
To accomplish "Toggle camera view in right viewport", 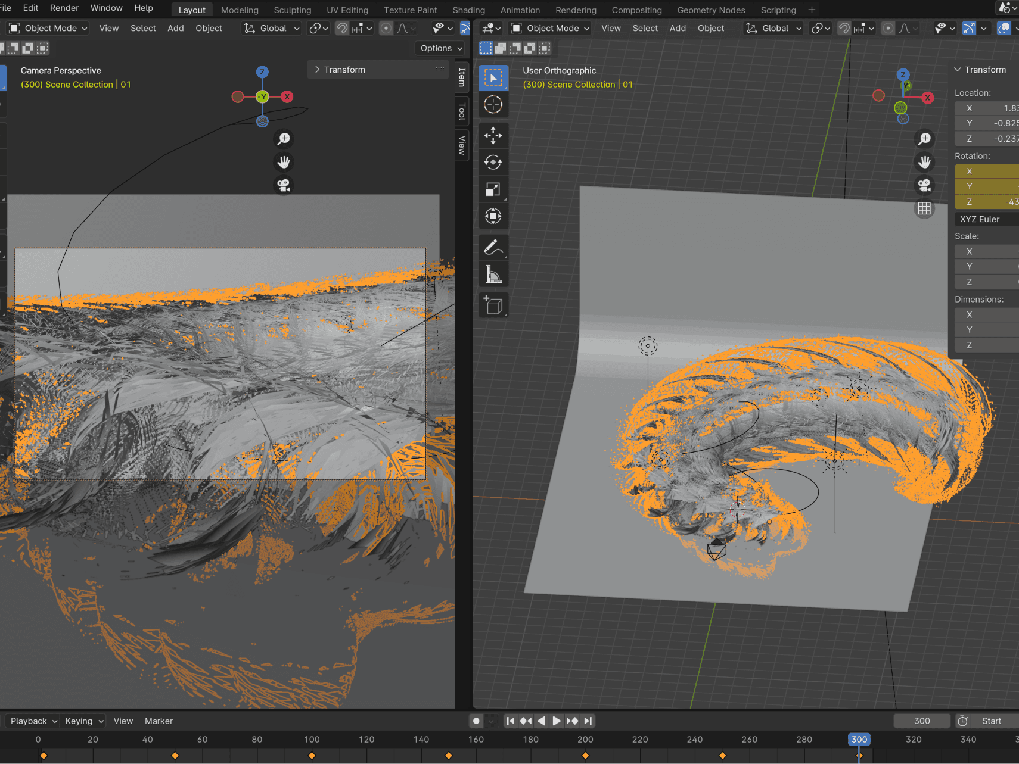I will click(924, 186).
